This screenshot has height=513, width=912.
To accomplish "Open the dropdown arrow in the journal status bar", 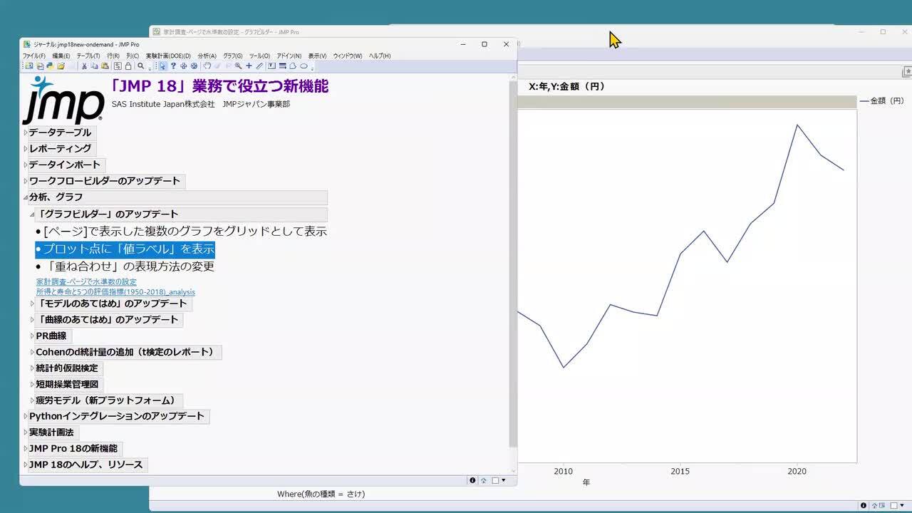I will pyautogui.click(x=504, y=480).
